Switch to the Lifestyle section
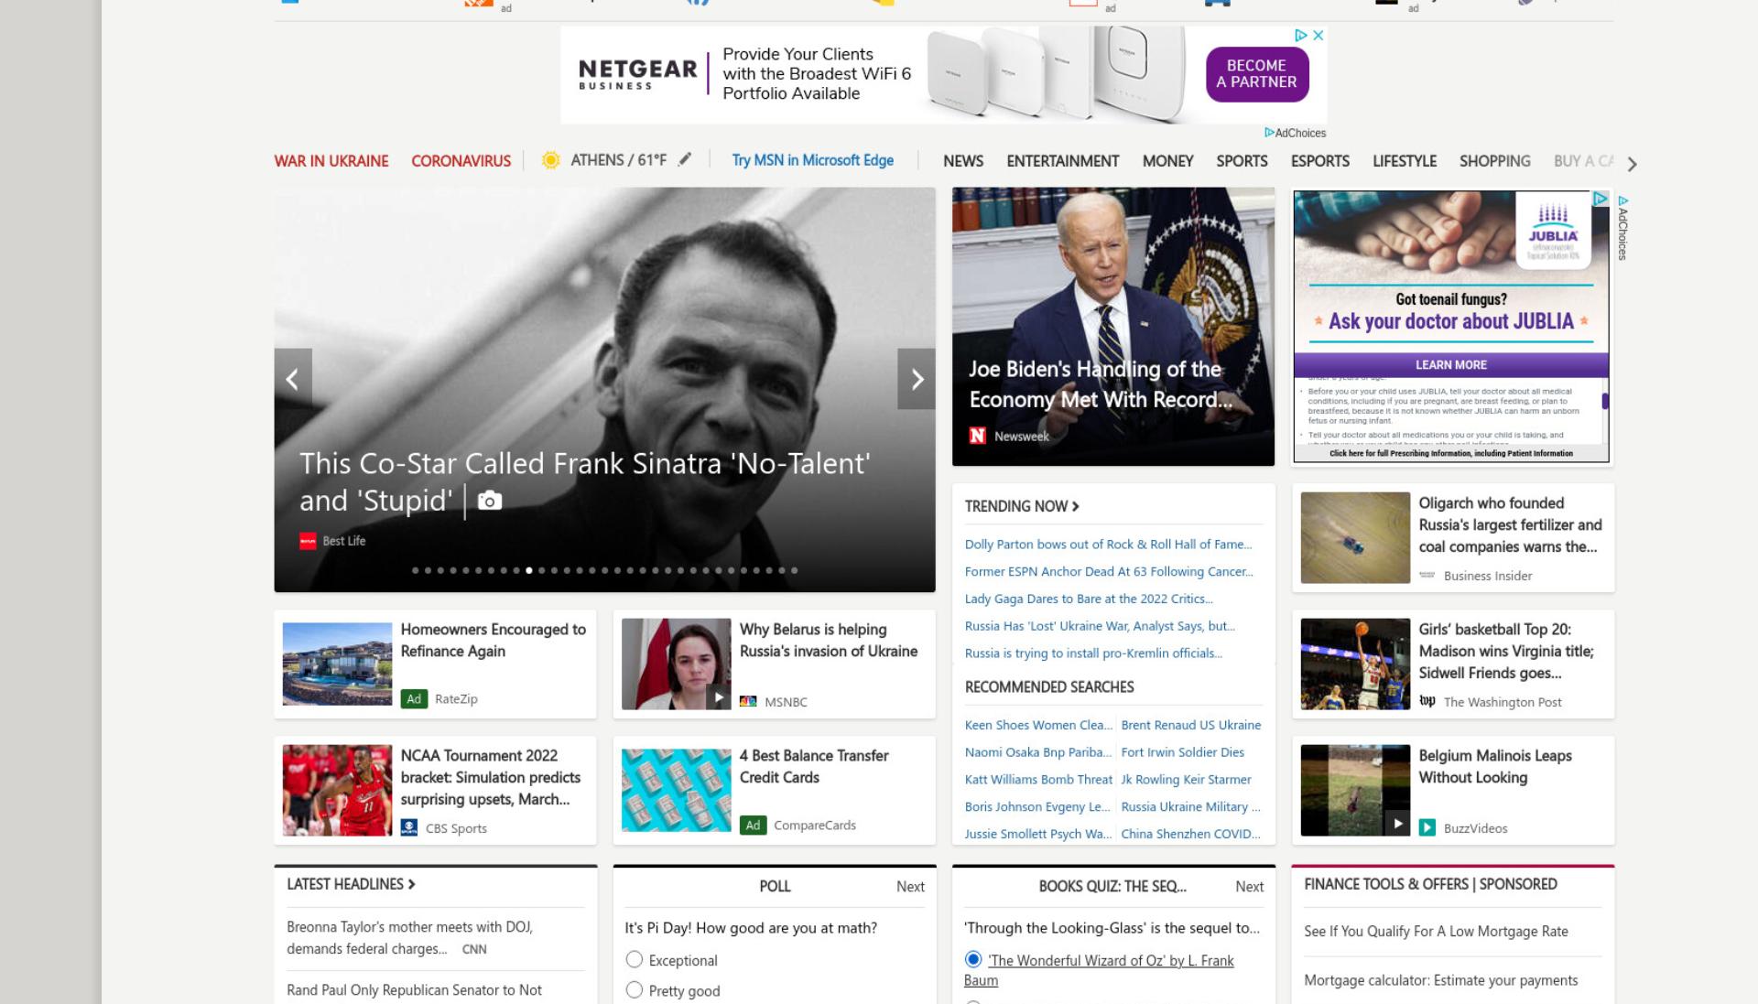This screenshot has height=1004, width=1758. click(x=1404, y=161)
